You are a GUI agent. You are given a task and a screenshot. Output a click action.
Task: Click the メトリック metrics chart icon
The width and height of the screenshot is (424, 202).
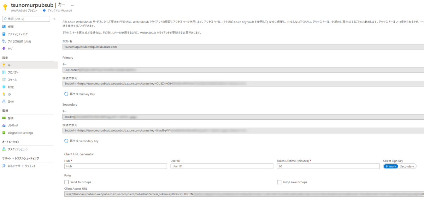[4, 125]
